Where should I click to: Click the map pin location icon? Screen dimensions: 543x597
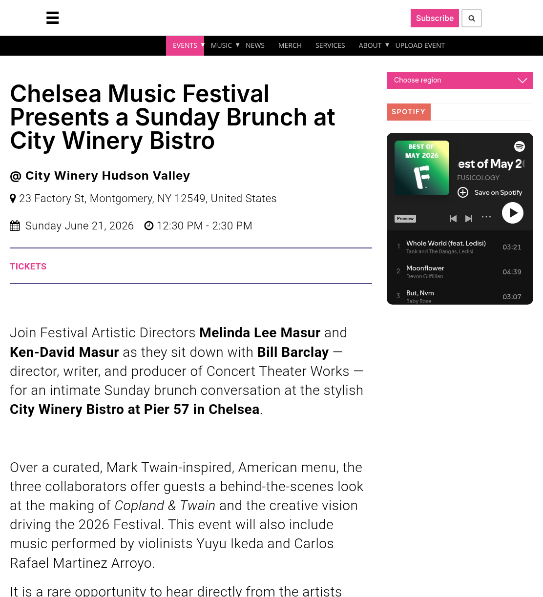point(13,199)
